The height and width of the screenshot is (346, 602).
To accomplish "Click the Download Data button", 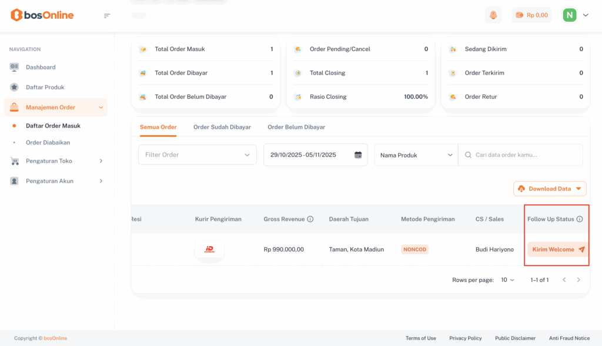I will pos(550,189).
